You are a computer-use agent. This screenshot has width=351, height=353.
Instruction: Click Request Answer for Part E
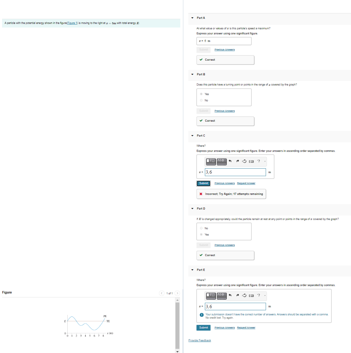coord(246,327)
